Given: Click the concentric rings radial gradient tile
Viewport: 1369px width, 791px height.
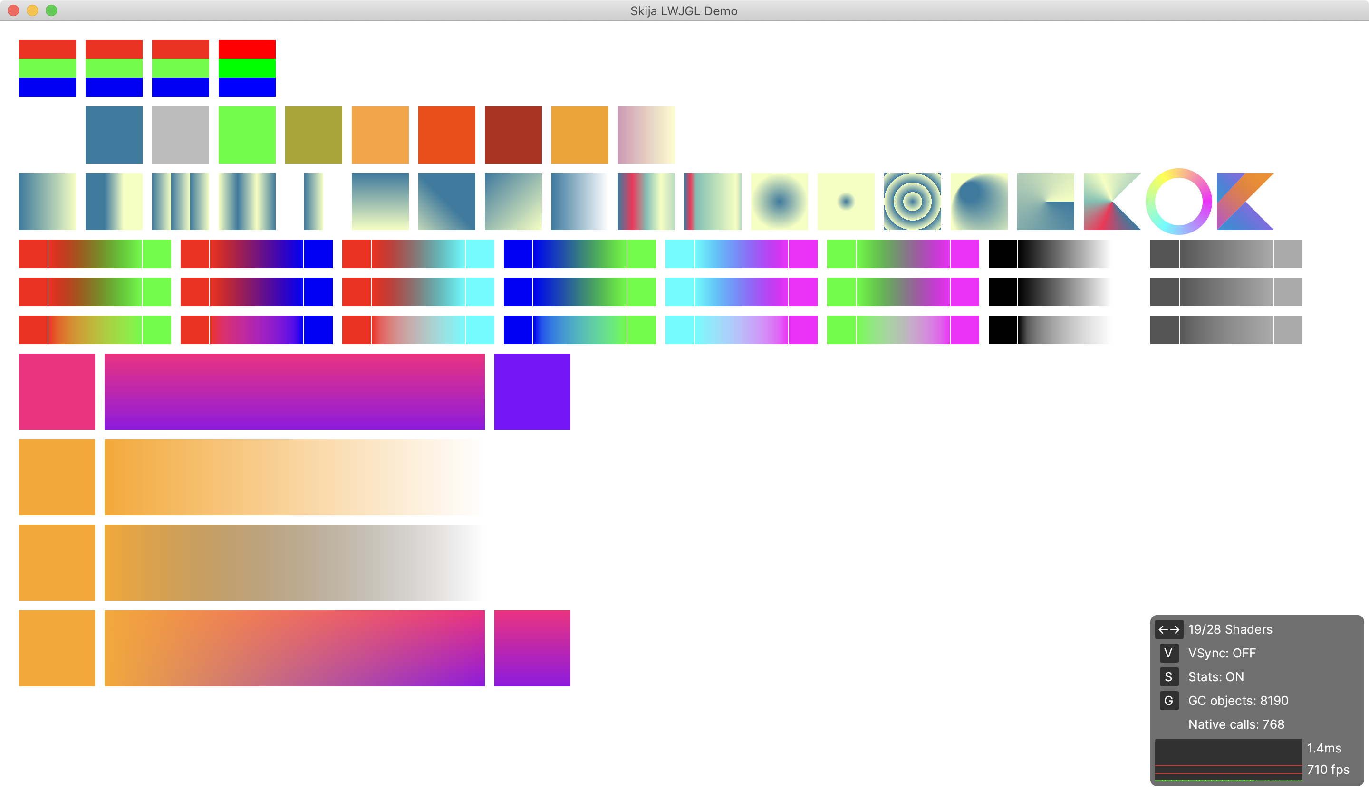Looking at the screenshot, I should click(x=912, y=202).
